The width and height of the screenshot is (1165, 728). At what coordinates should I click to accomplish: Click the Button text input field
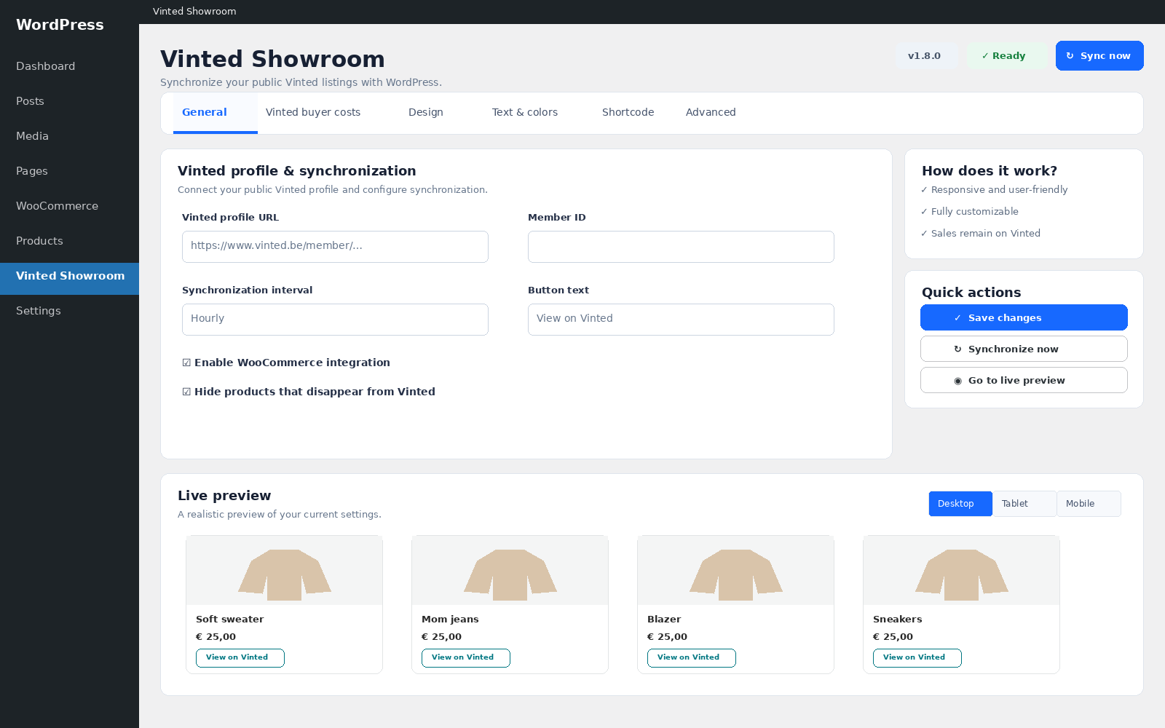681,320
